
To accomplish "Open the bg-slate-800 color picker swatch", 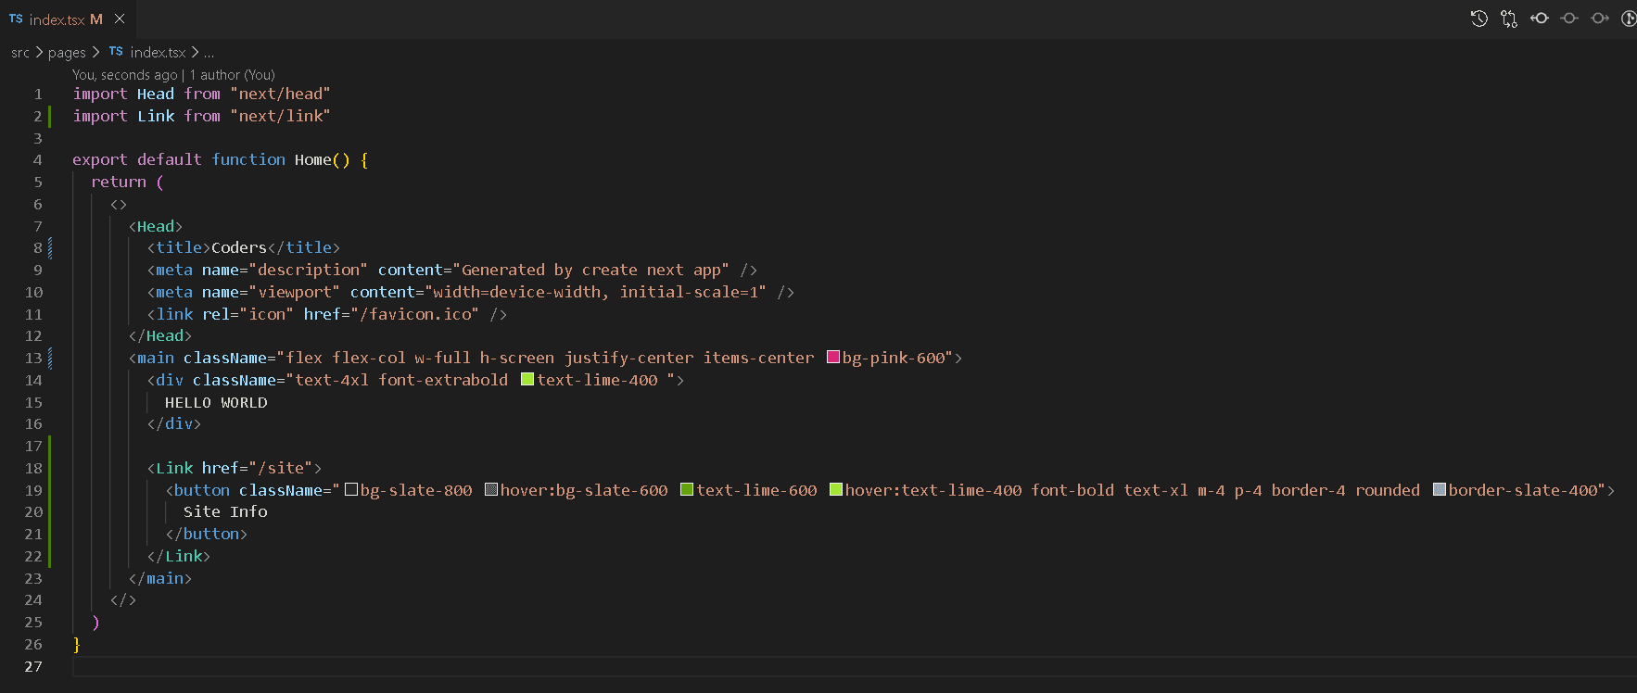I will tap(351, 490).
